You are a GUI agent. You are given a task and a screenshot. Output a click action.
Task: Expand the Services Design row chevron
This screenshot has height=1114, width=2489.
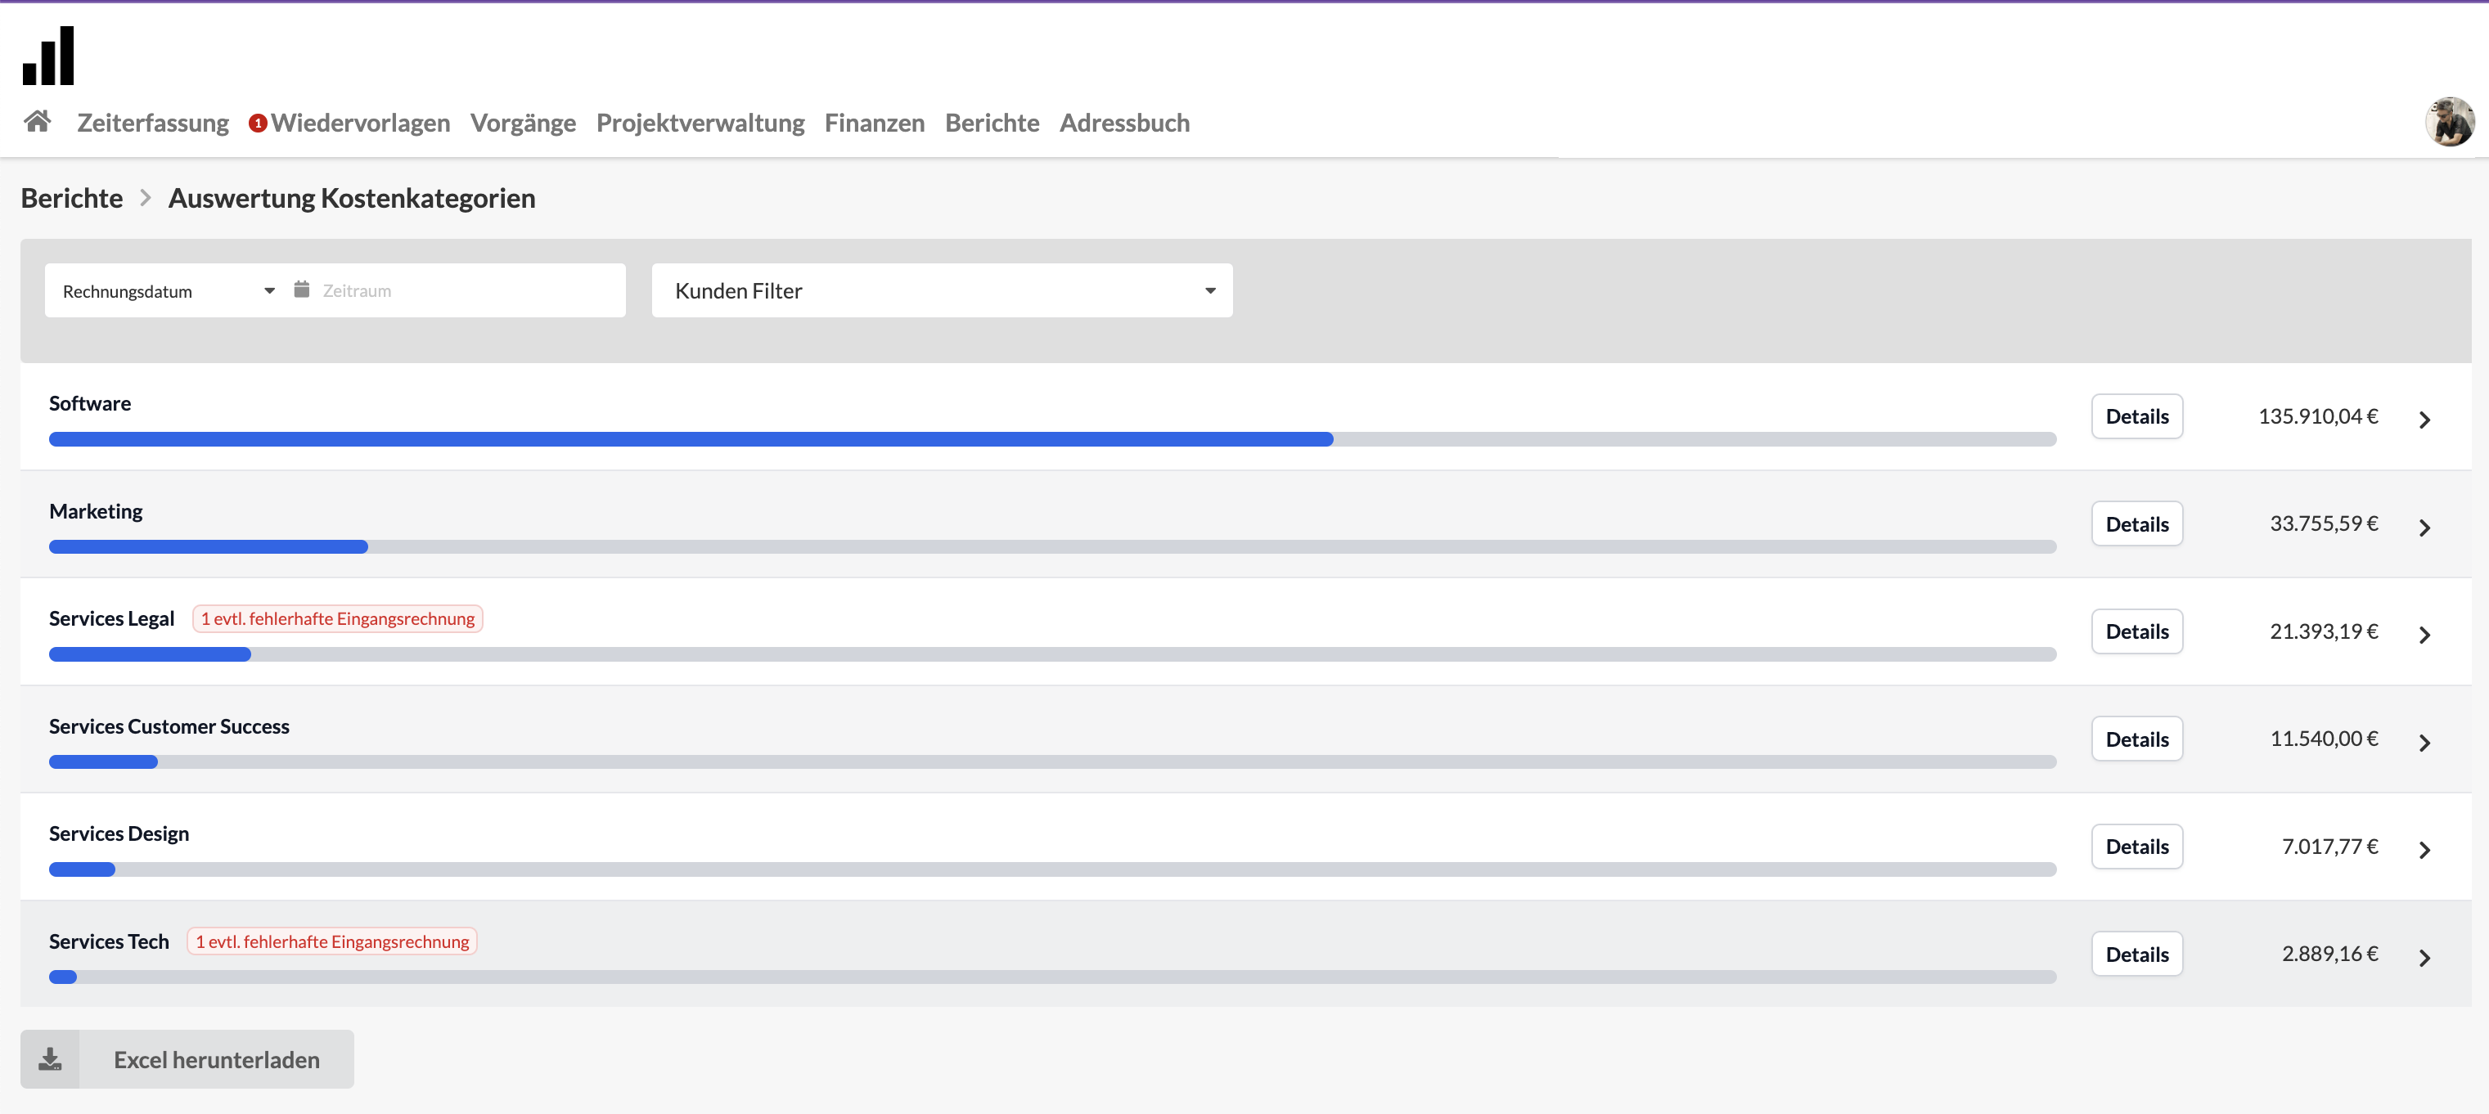coord(2424,851)
